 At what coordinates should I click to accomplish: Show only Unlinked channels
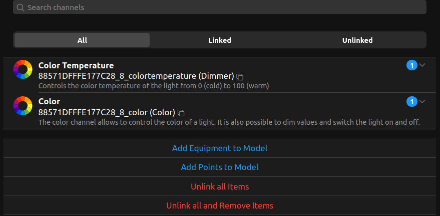(357, 40)
